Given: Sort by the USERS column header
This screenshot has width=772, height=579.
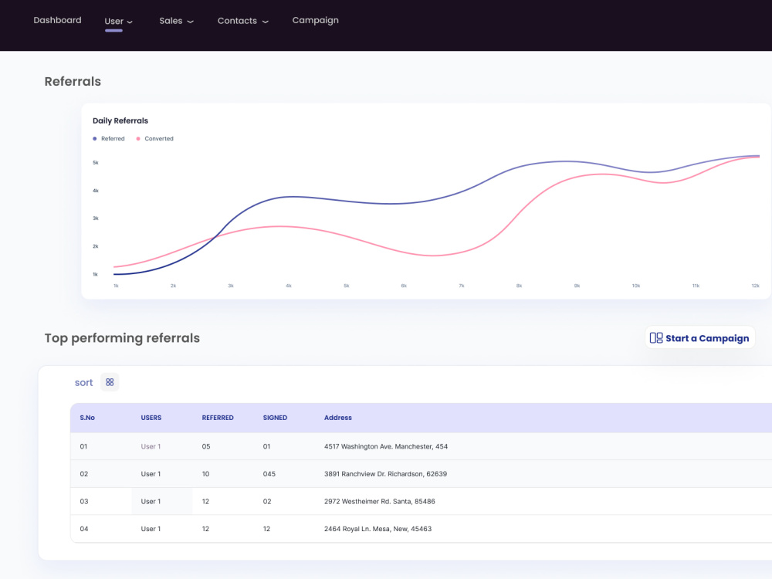Looking at the screenshot, I should pyautogui.click(x=151, y=418).
